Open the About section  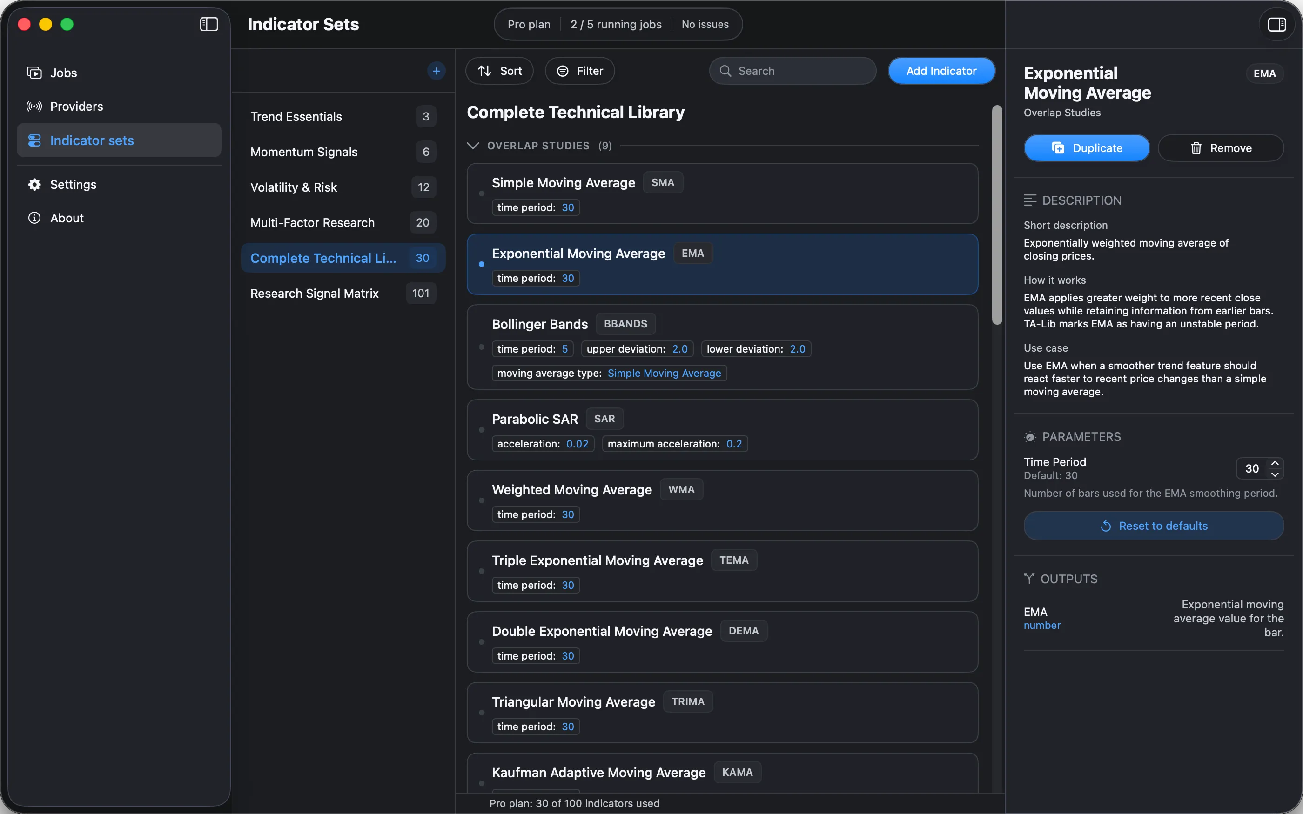[119, 218]
